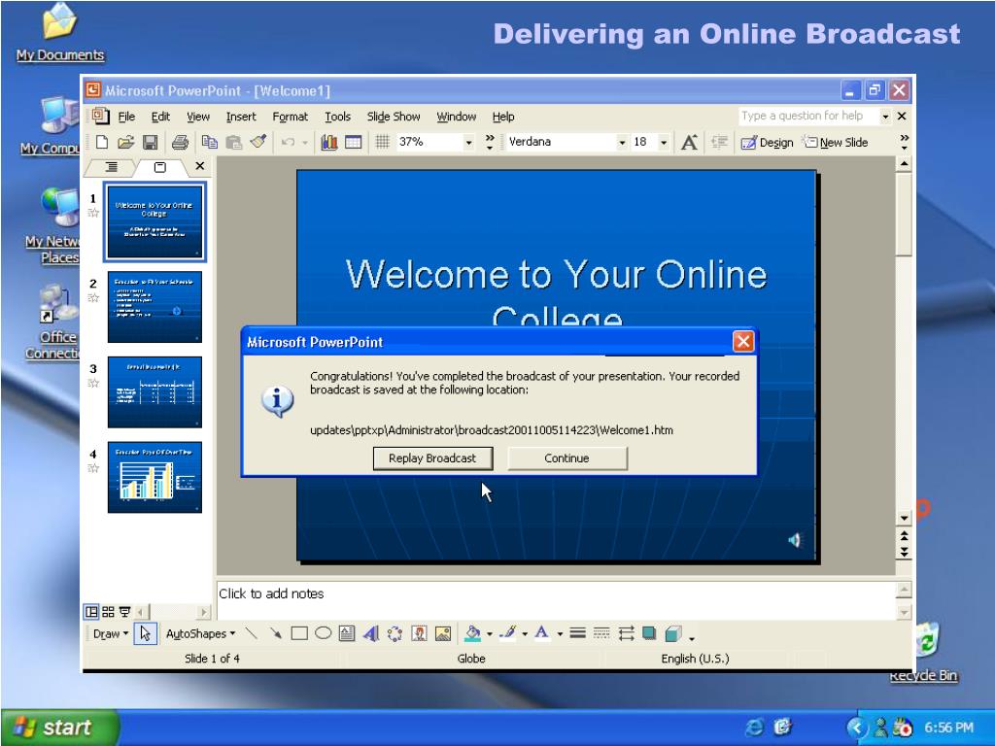
Task: Open the Edit menu
Action: [x=160, y=117]
